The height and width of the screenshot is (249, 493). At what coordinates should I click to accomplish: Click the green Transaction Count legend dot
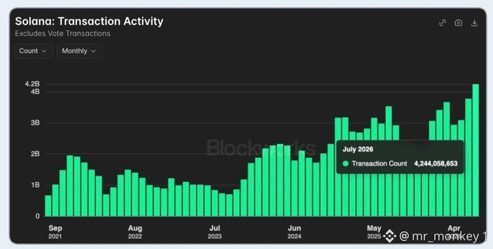click(x=346, y=163)
